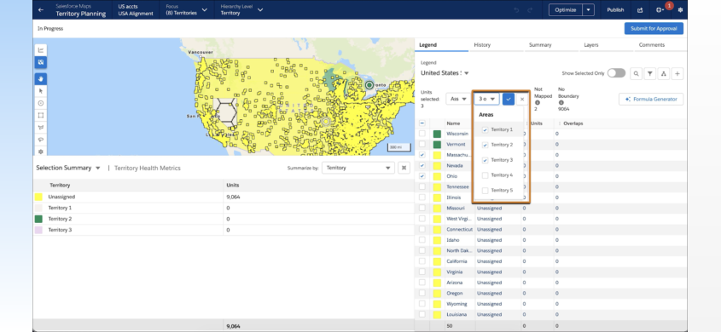This screenshot has width=721, height=332.
Task: Uncheck the Territory 1 checkbox in Areas
Action: point(485,130)
